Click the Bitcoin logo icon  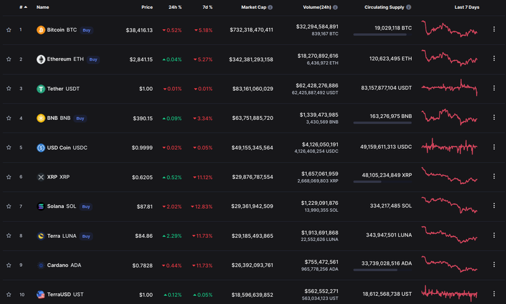coord(41,30)
